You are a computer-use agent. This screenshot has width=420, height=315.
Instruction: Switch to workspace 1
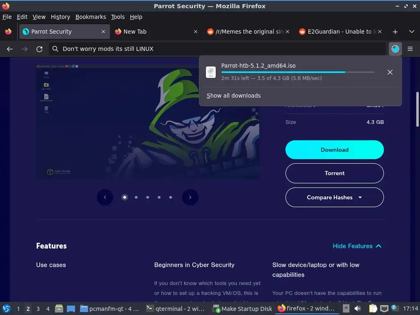18,309
